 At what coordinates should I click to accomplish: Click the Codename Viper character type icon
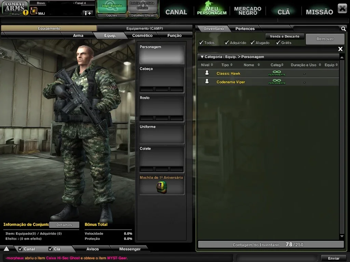tap(207, 81)
